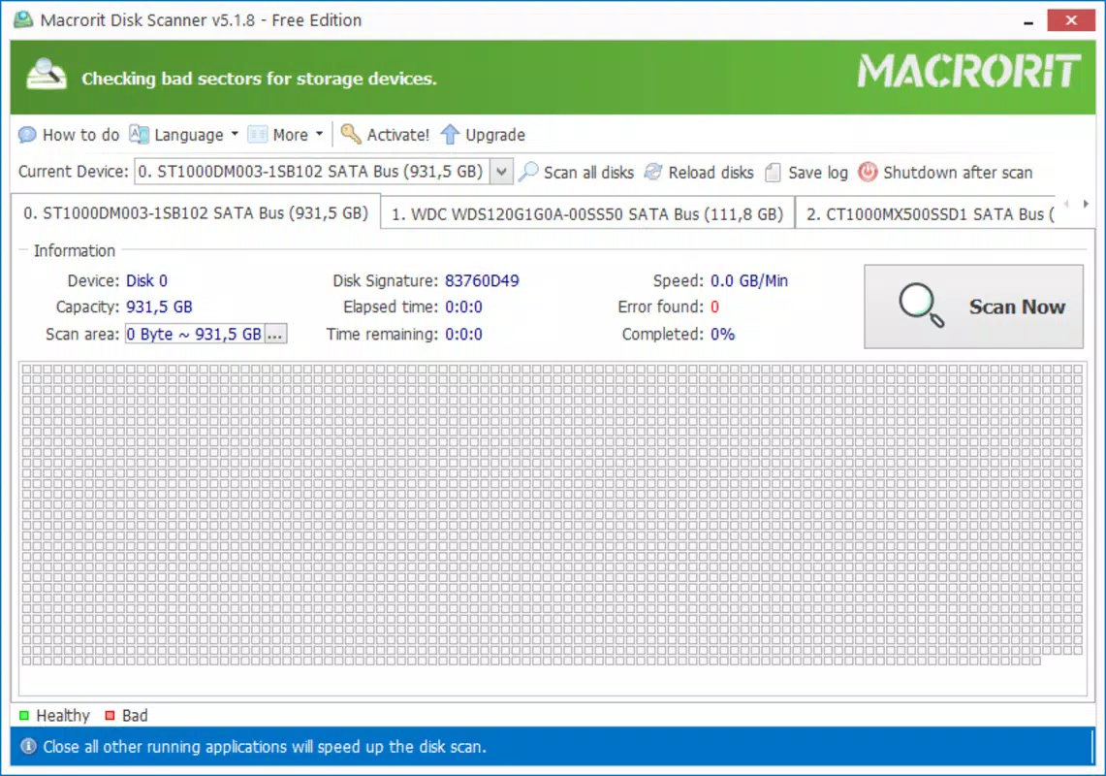Click the disk scanner icon in green banner

pyautogui.click(x=47, y=74)
